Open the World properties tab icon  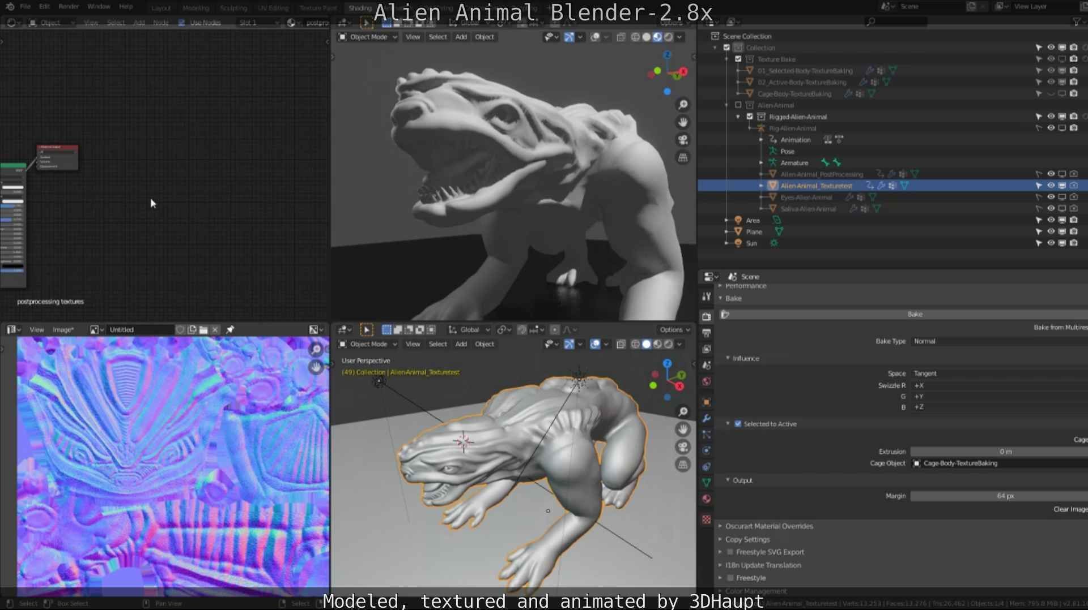(706, 381)
